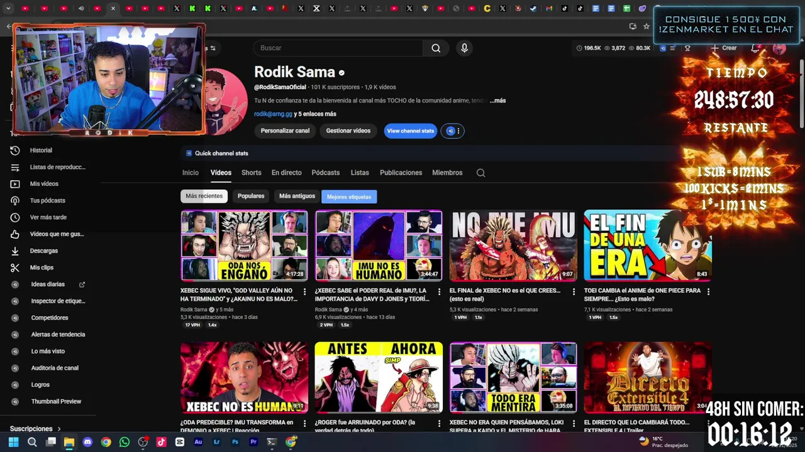Viewport: 805px width, 452px height.
Task: Start voice search with microphone icon
Action: pyautogui.click(x=464, y=48)
